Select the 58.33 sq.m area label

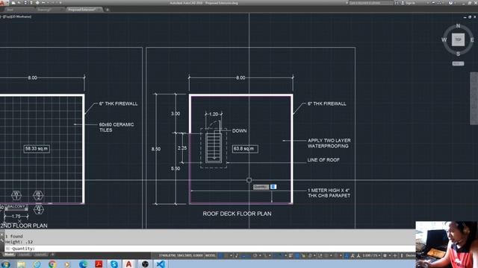(x=37, y=149)
